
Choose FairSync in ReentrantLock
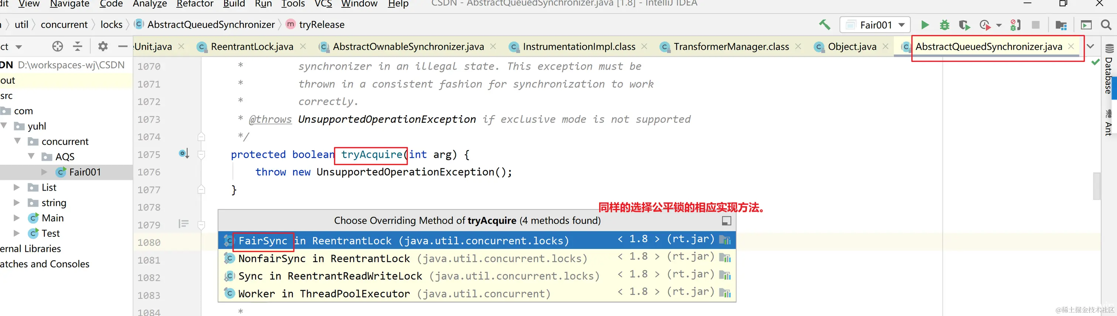point(477,240)
